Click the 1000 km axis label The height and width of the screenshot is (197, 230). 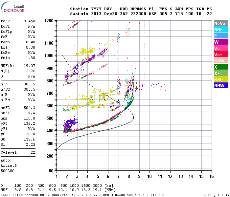(x=49, y=55)
